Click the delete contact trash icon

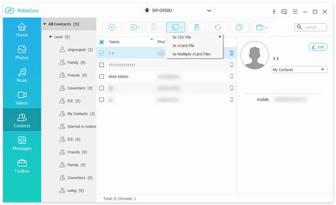click(197, 27)
